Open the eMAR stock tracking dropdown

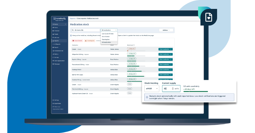[x=152, y=88]
